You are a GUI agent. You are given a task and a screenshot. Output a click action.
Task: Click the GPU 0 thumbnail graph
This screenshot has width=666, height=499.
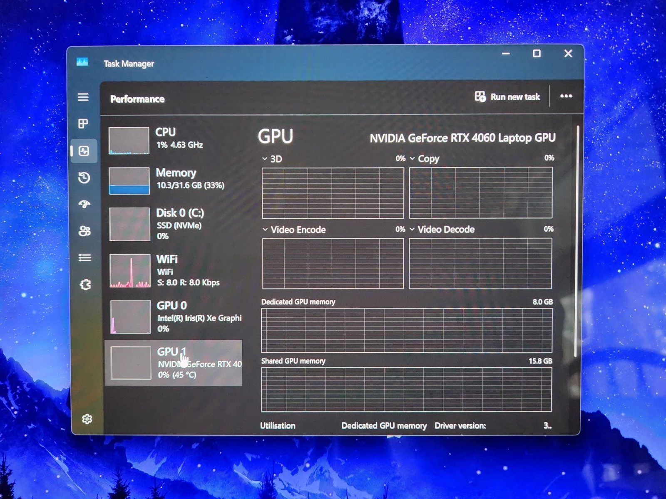pyautogui.click(x=131, y=317)
